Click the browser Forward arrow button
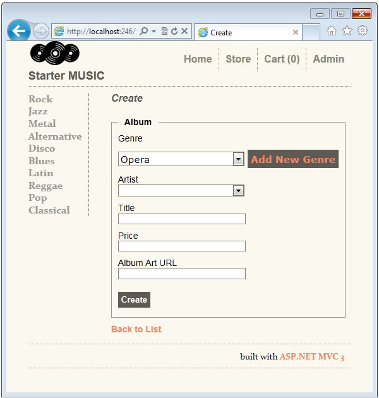Image resolution: width=379 pixels, height=398 pixels. 41,31
